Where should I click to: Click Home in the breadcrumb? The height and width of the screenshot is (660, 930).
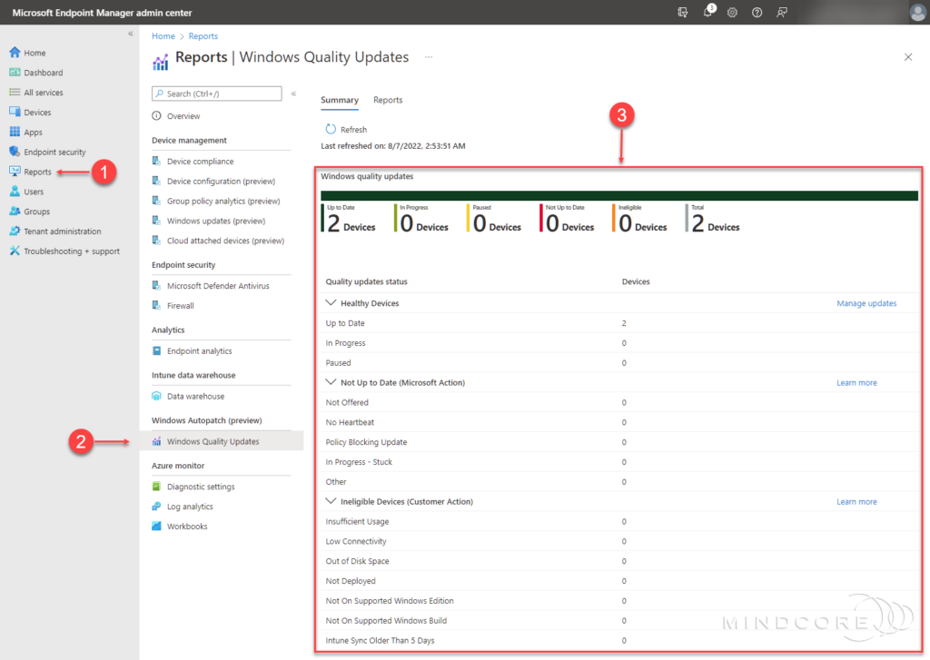click(x=163, y=36)
